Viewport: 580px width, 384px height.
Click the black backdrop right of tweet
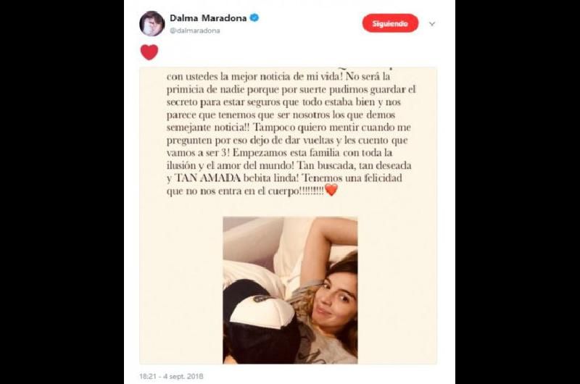[x=518, y=192]
